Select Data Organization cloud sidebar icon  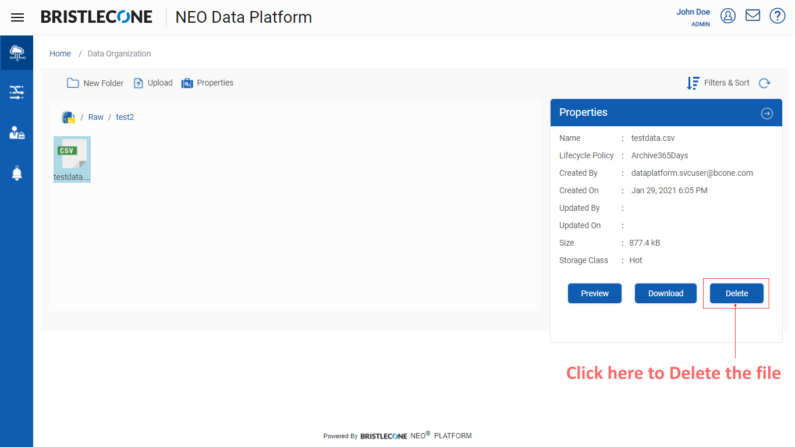coord(17,53)
